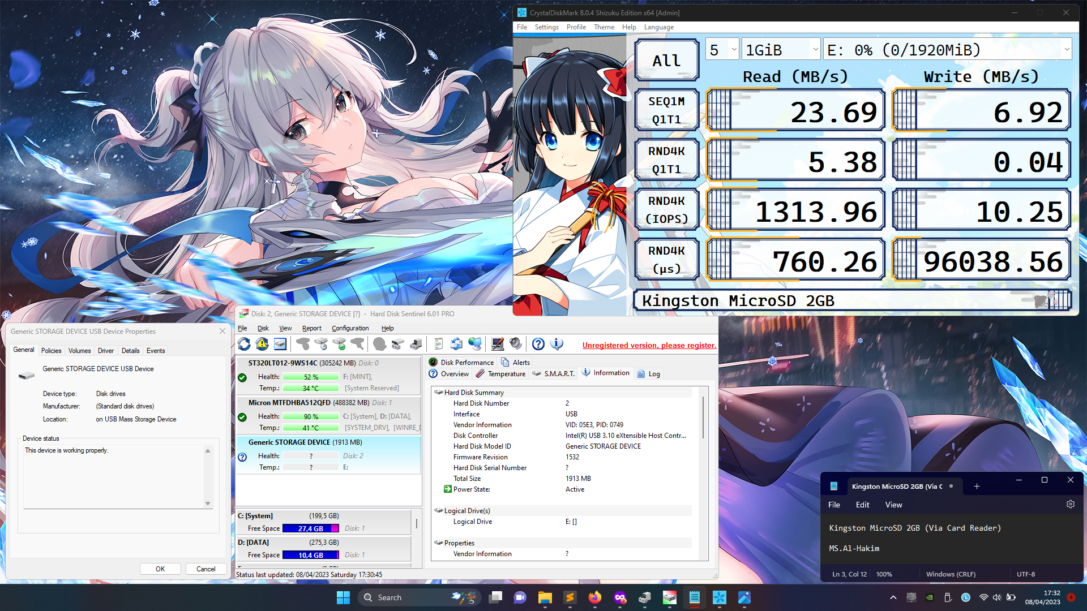Open the Theme menu in CrystalDiskMark

pyautogui.click(x=604, y=27)
